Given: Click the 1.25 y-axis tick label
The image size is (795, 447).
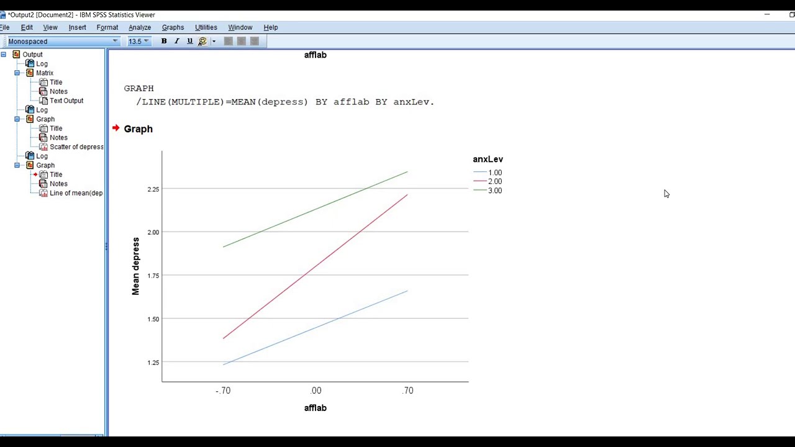Looking at the screenshot, I should pyautogui.click(x=153, y=363).
